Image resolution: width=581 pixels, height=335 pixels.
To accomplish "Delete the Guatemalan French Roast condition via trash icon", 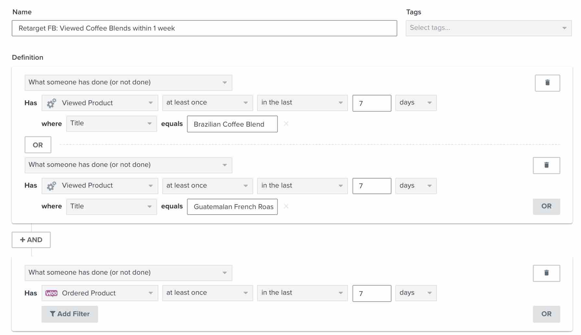I will pos(547,165).
